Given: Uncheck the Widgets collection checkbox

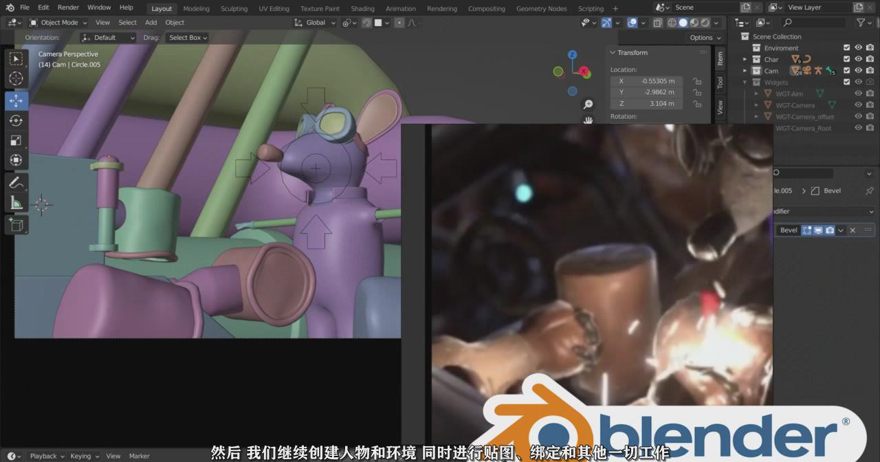Looking at the screenshot, I should [847, 82].
